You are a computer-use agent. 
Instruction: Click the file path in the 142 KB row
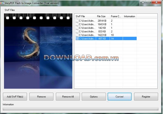tap(87, 28)
